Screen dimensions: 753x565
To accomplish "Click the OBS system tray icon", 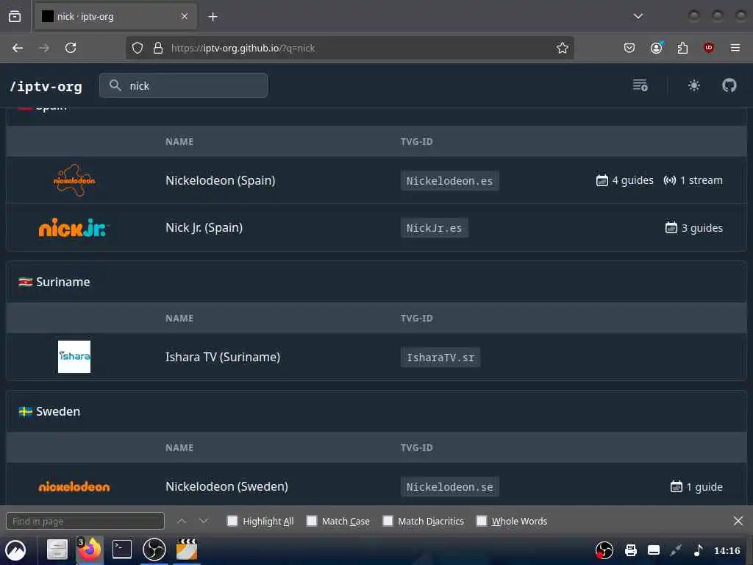I will (604, 550).
